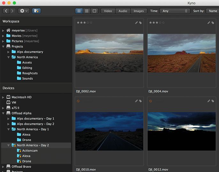Click the edit pencil icon on DJI_0002.mov

coord(136,23)
